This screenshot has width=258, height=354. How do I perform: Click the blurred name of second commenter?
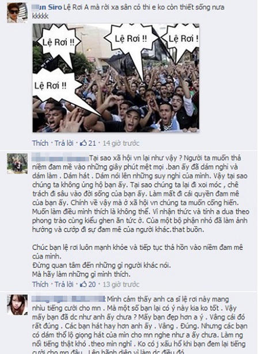(x=60, y=157)
